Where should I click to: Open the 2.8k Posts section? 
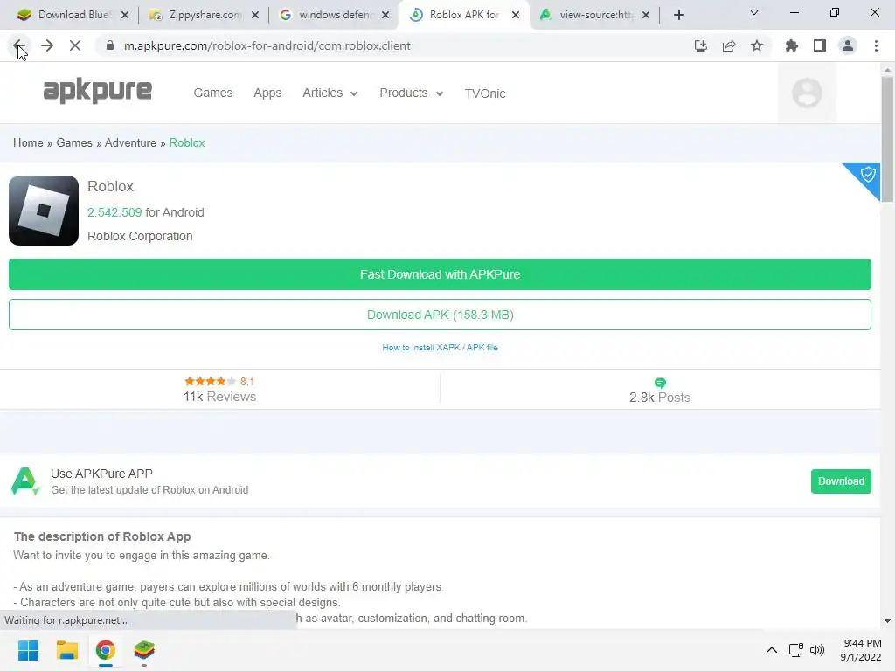(x=660, y=391)
